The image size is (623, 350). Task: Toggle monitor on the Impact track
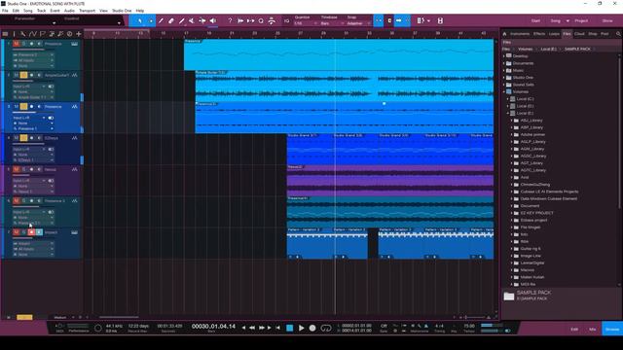(x=39, y=232)
